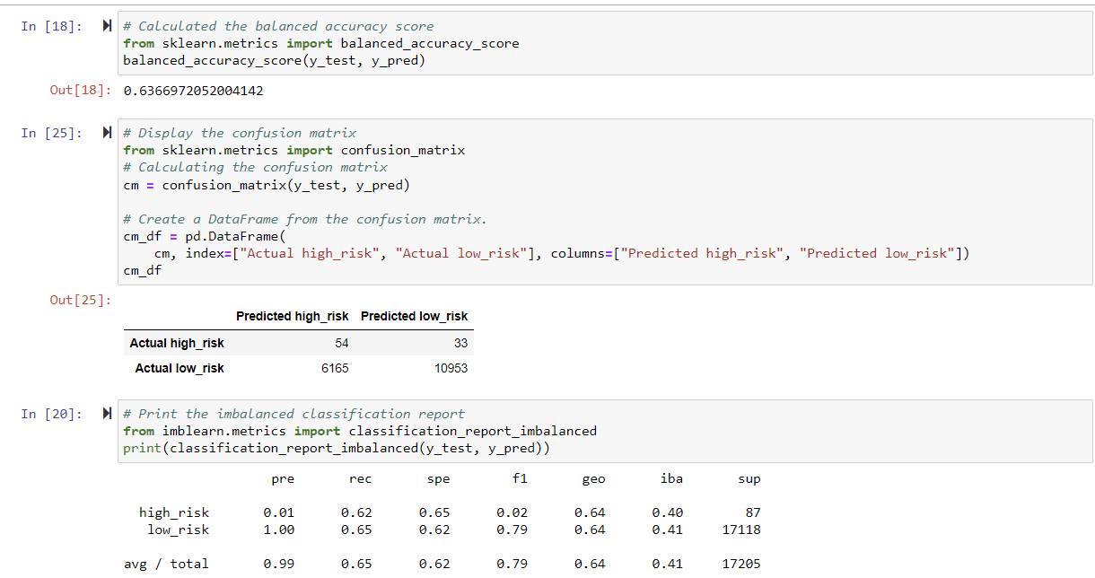Select the In [20] prompt label

[52, 414]
